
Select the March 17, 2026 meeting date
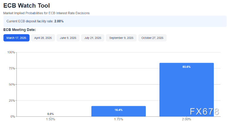16,38
